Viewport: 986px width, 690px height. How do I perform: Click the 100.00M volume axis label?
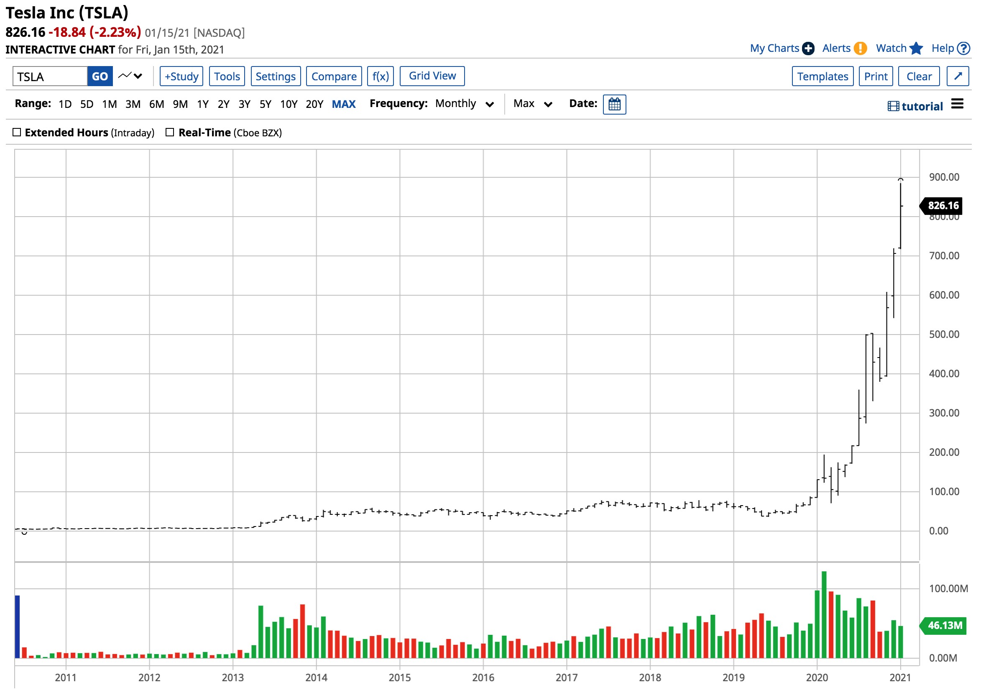pos(948,588)
